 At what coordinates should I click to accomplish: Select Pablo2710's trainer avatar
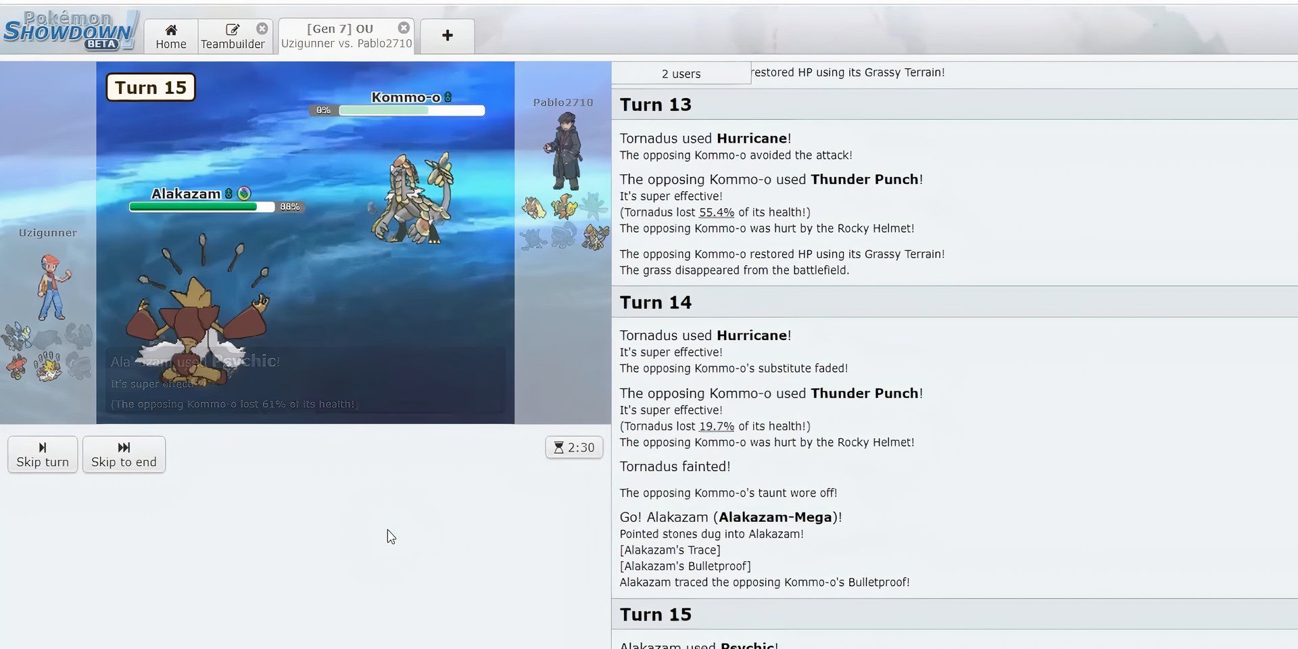[565, 152]
